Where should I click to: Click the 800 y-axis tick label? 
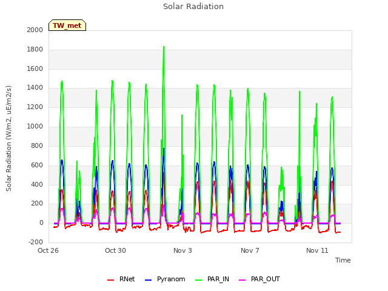point(37,145)
